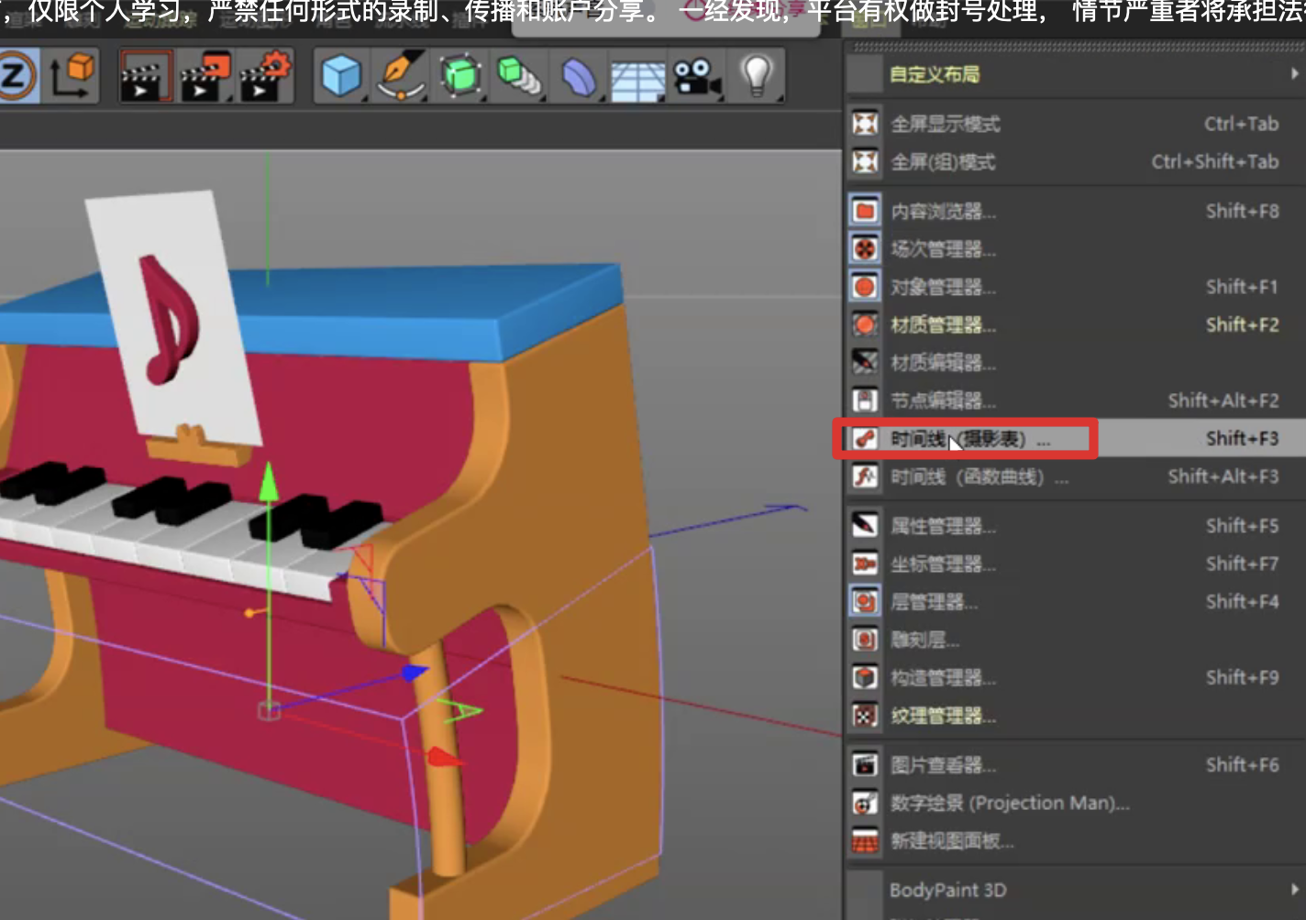Select 雕刻层 in the menu
Screen dimensions: 1306x920
point(1075,640)
